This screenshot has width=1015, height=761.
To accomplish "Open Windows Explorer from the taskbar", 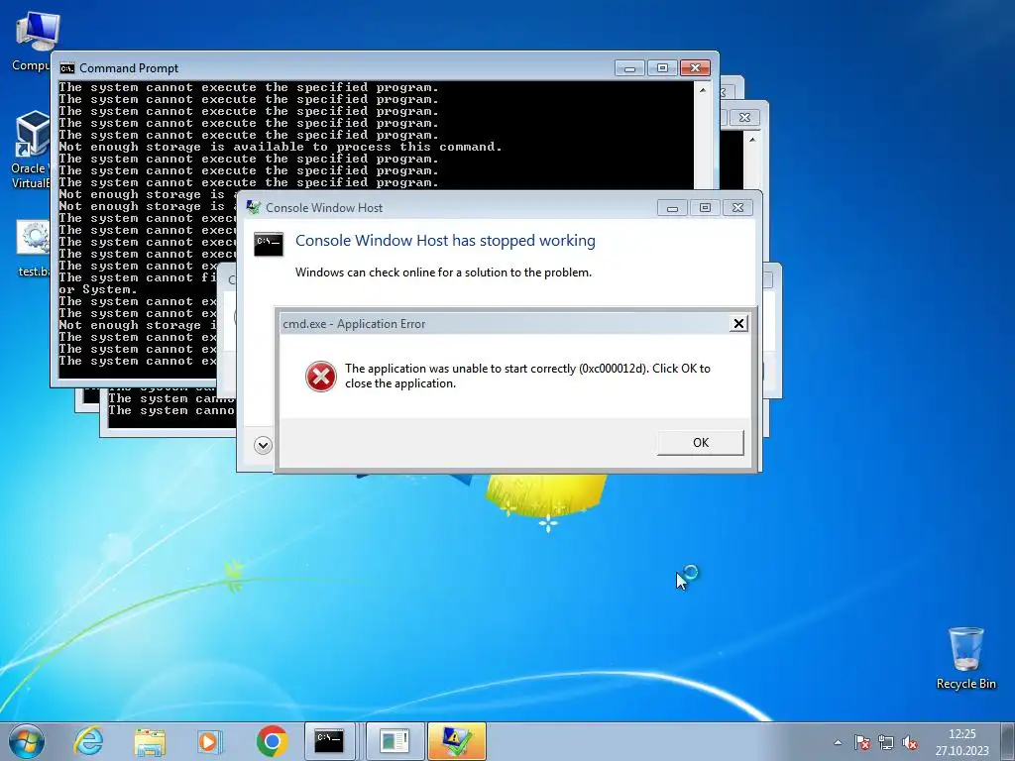I will pos(150,741).
